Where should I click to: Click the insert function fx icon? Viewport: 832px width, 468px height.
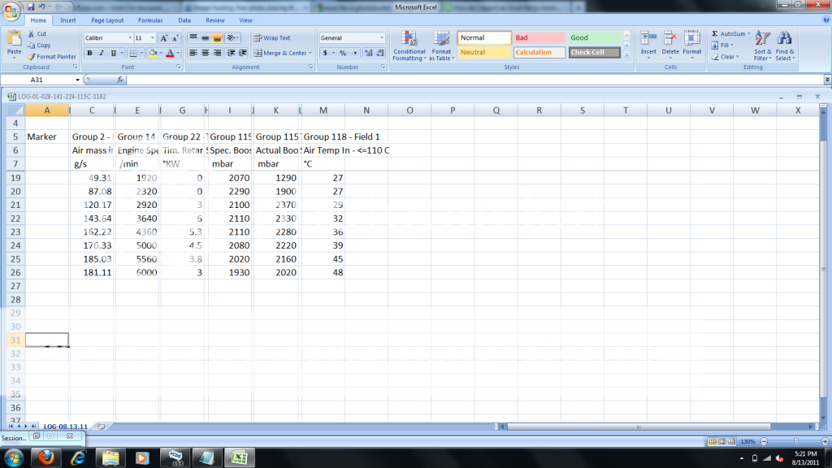[x=120, y=80]
